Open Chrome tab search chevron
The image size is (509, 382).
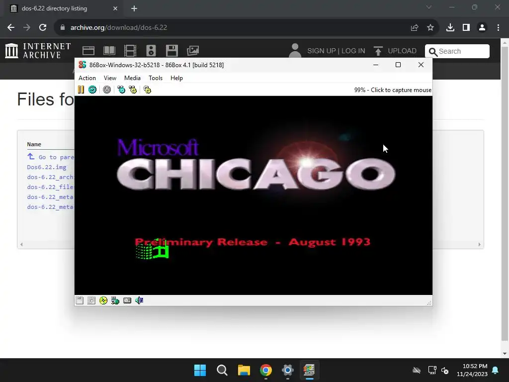429,7
